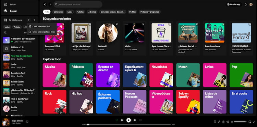
Task: Show lyrics with the microphone icon
Action: pyautogui.click(x=219, y=122)
